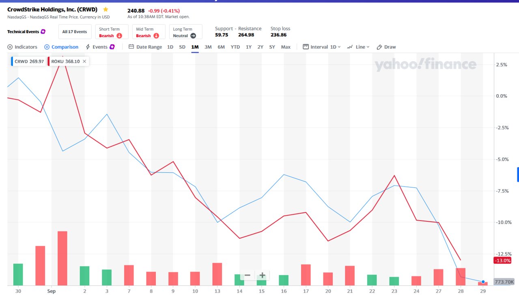Click the Line chart type icon
The image size is (519, 295).
[350, 47]
